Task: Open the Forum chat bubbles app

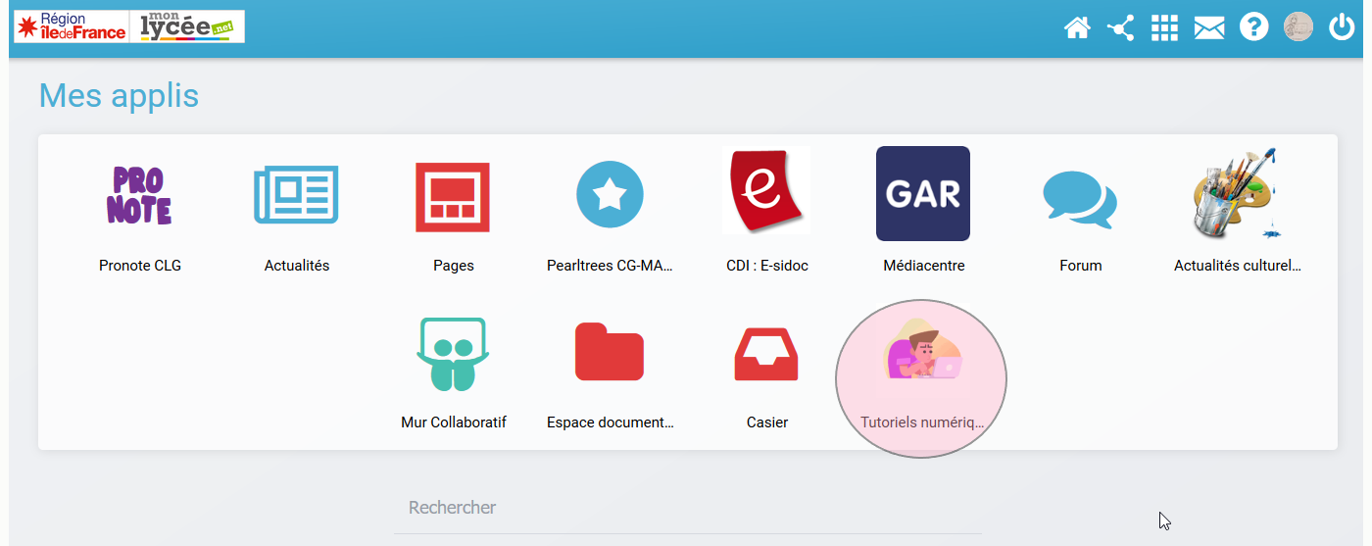Action: tap(1080, 196)
